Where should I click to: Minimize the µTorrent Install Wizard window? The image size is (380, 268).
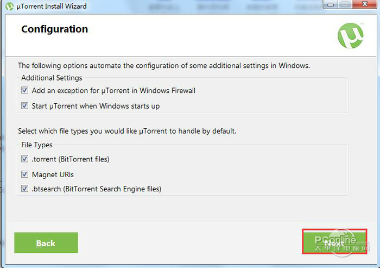(x=330, y=4)
